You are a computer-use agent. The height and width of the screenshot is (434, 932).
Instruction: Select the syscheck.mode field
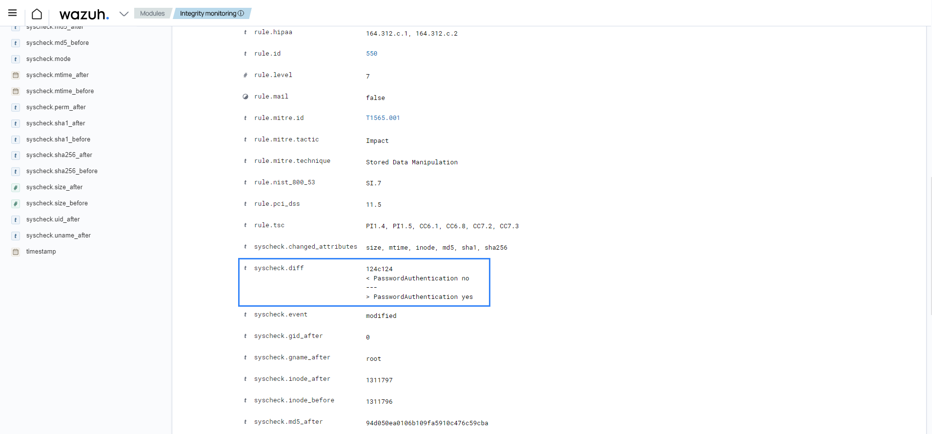48,59
